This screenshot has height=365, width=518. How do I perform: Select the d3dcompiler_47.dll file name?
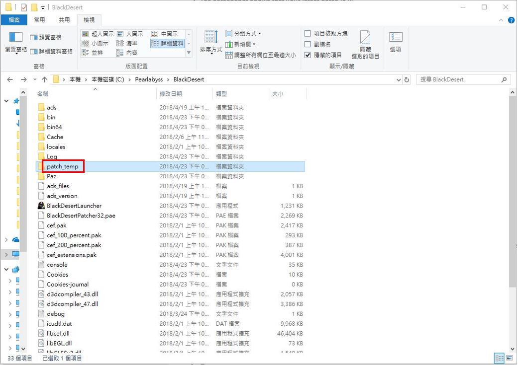coord(72,304)
